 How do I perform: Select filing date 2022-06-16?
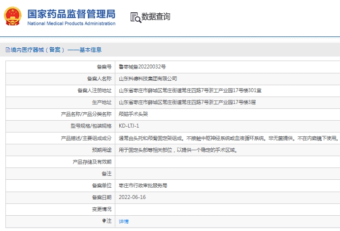click(132, 197)
